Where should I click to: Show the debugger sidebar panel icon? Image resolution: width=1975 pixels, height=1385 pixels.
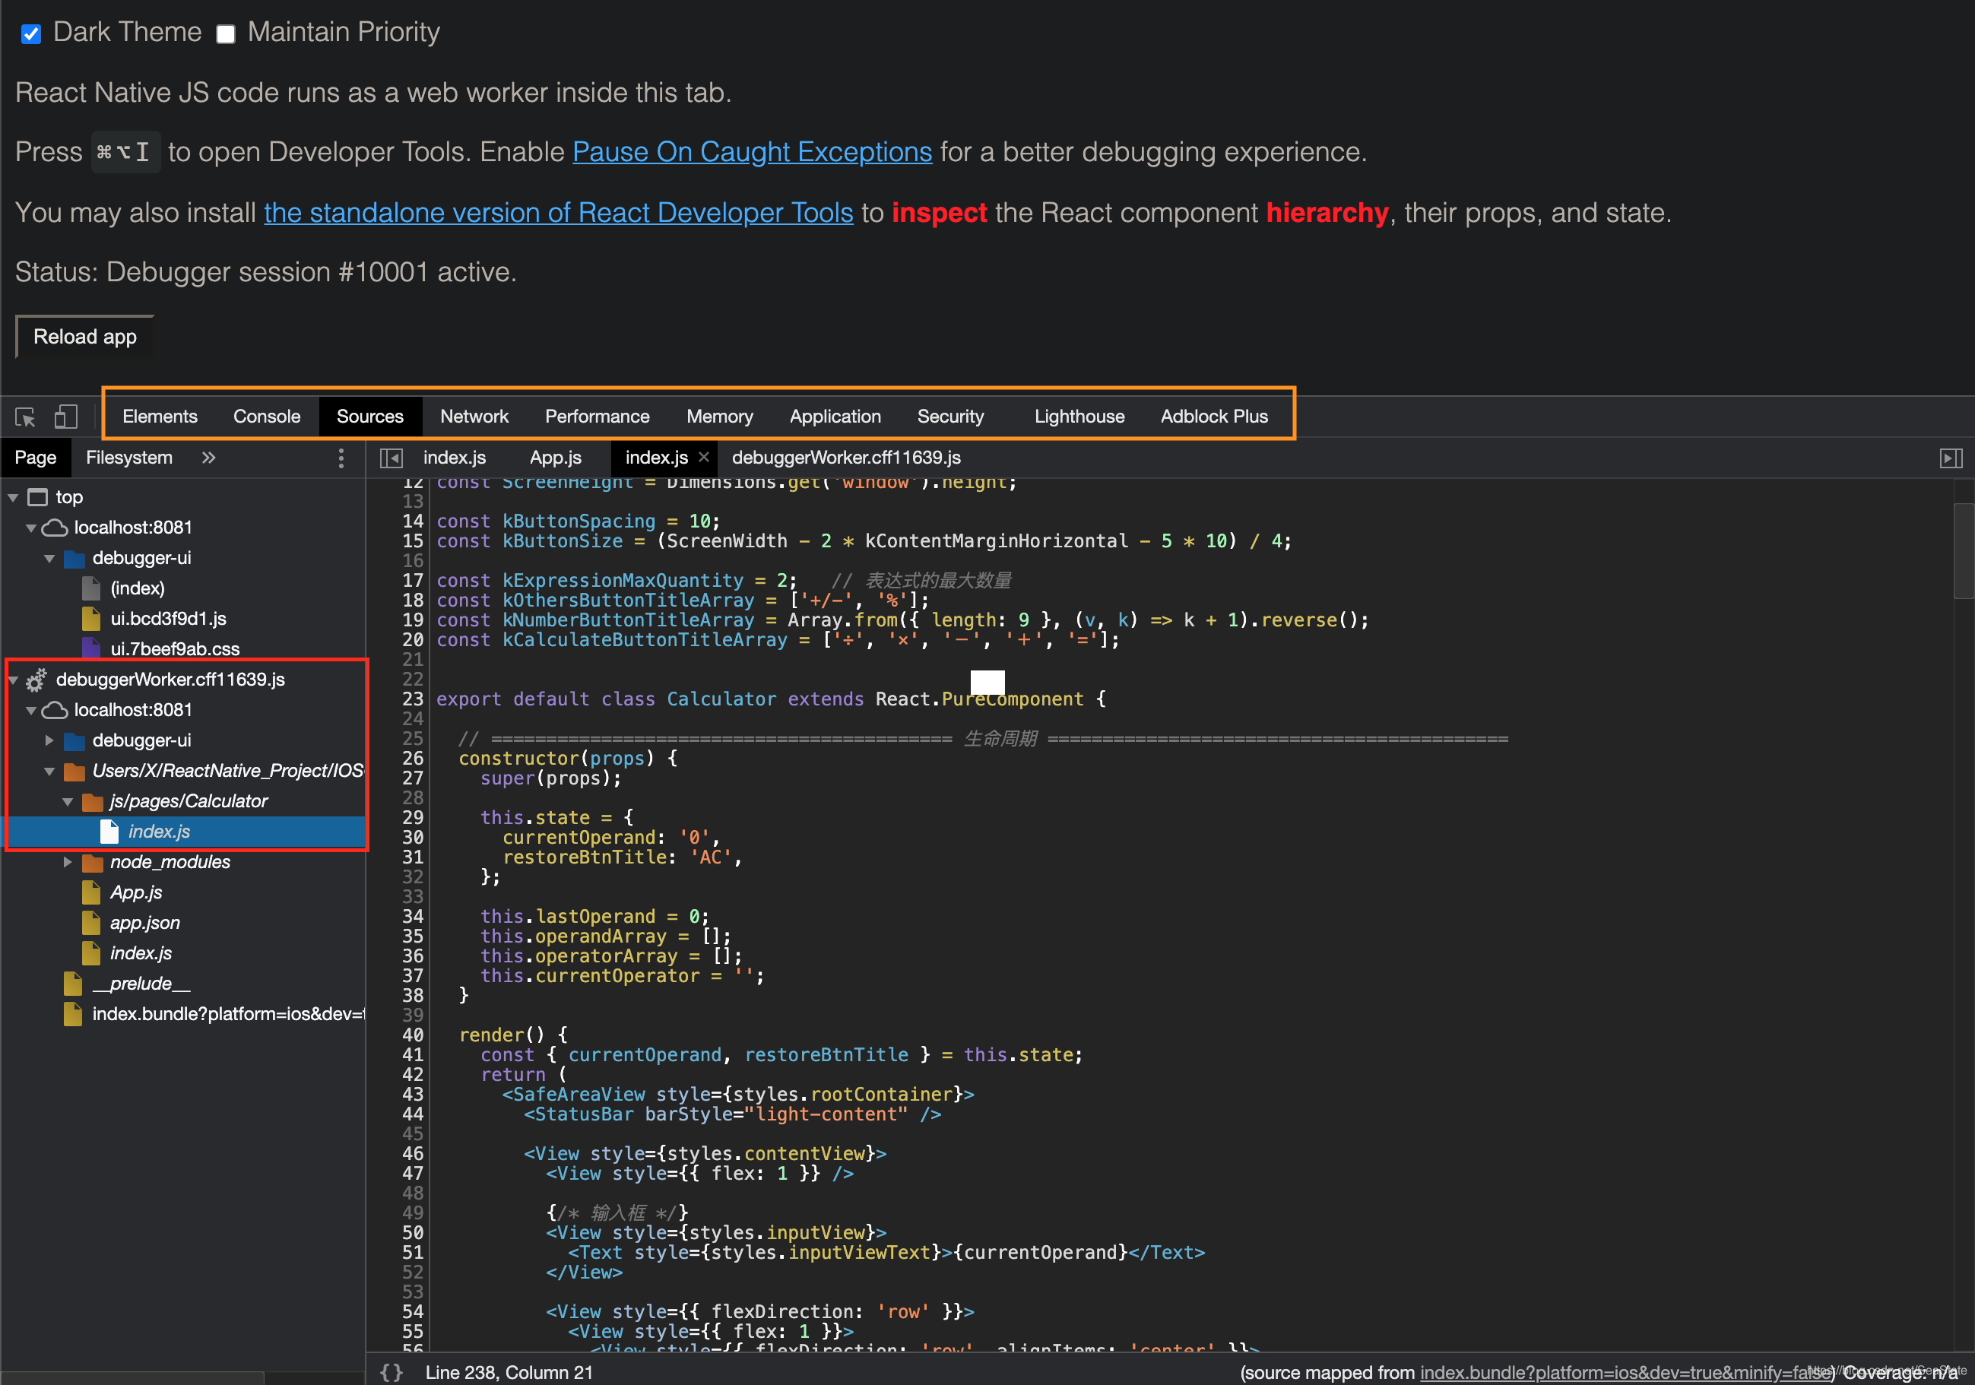1950,458
